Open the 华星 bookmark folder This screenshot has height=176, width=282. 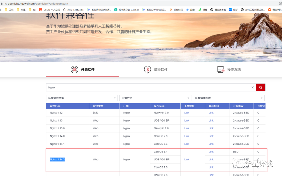pos(21,10)
